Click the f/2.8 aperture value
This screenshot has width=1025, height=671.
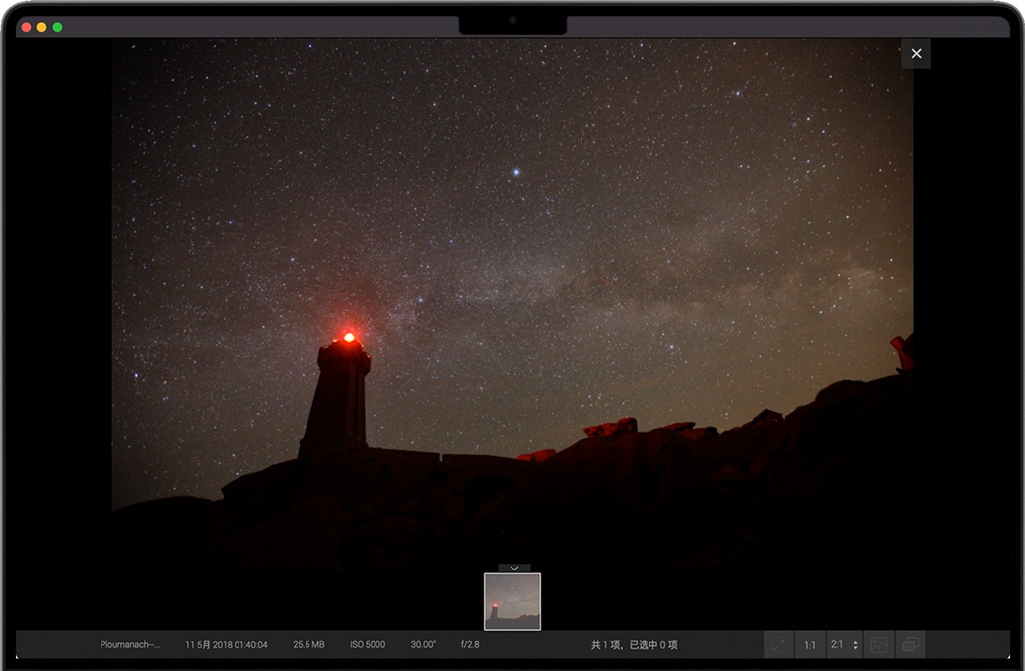(470, 645)
